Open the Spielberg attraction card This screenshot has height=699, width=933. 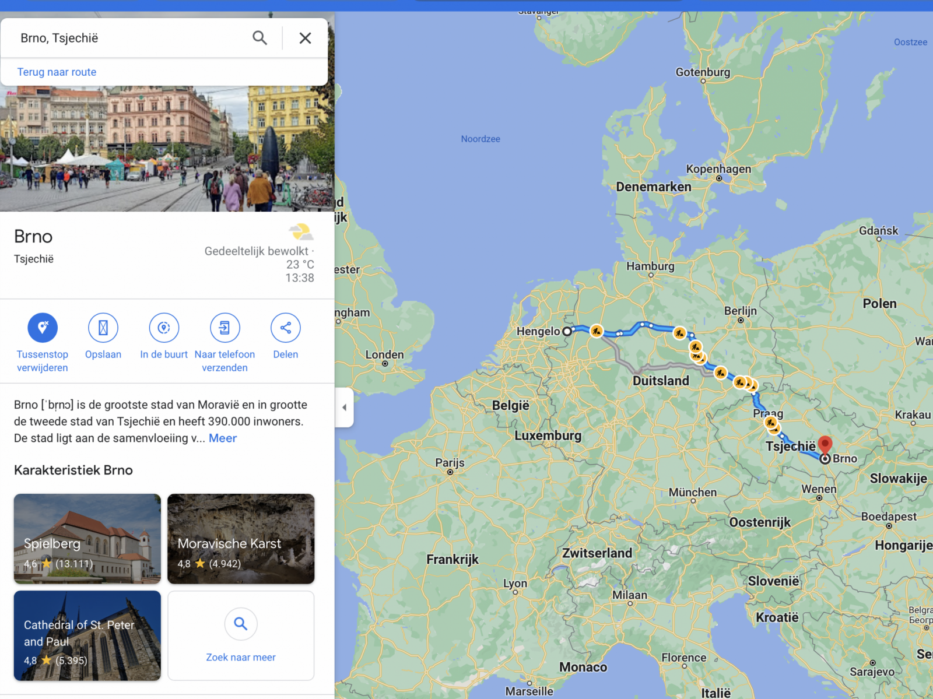pos(87,539)
